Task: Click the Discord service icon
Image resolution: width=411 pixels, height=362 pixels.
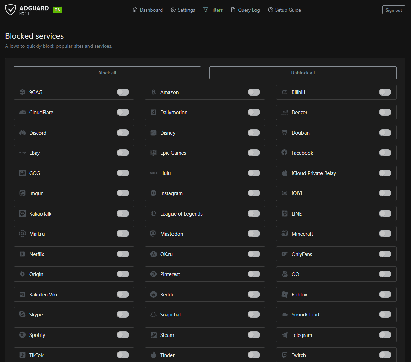Action: pos(22,133)
